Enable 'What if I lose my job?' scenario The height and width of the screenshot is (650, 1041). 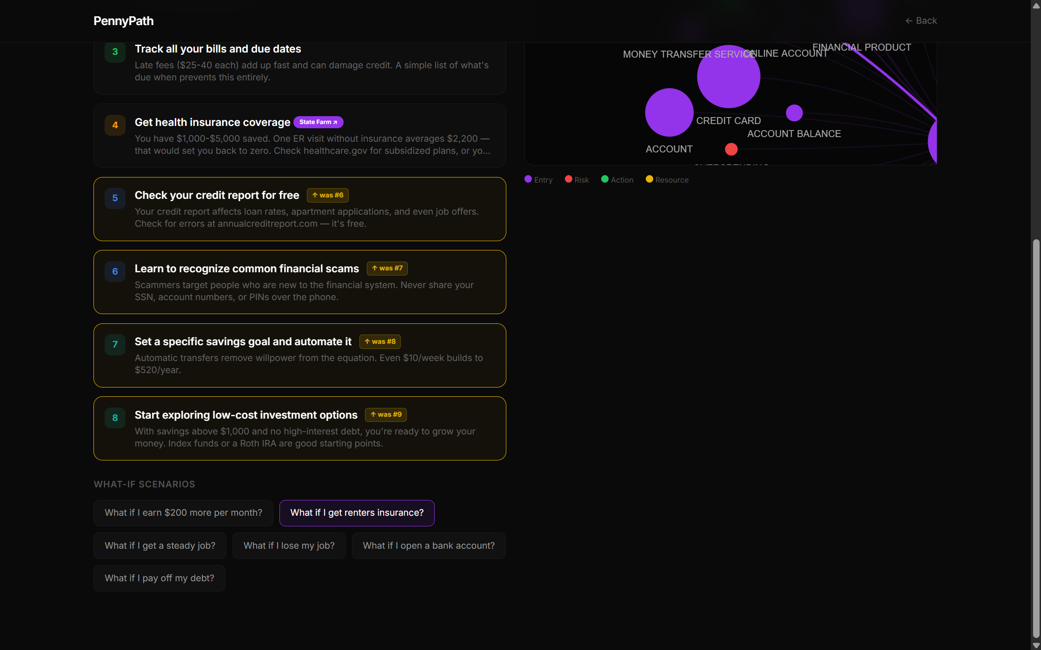(289, 546)
